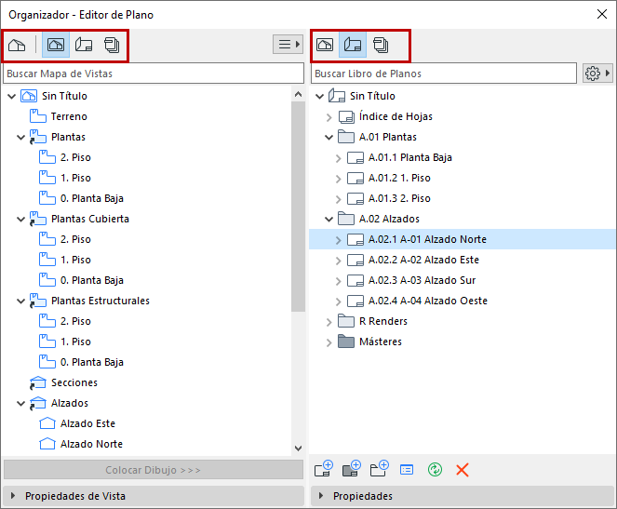The image size is (617, 509).
Task: Click the green Update icon
Action: point(435,469)
